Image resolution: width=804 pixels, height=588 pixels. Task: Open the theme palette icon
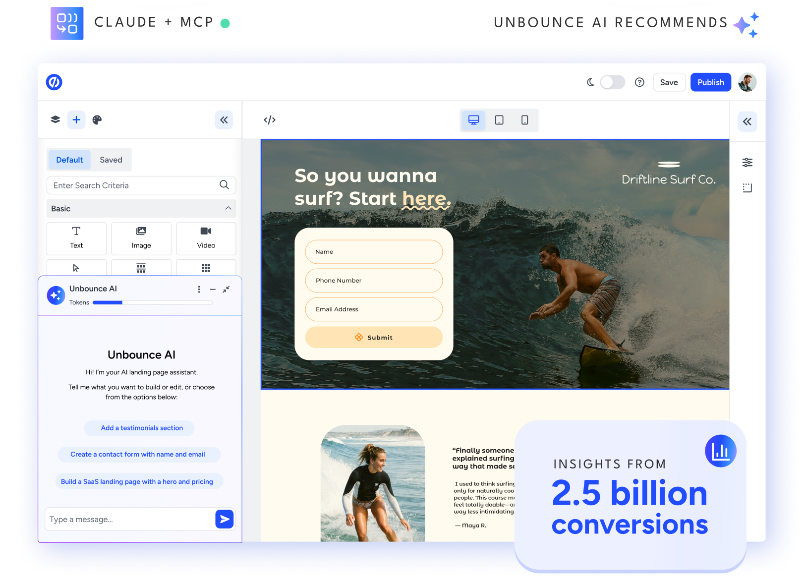97,119
